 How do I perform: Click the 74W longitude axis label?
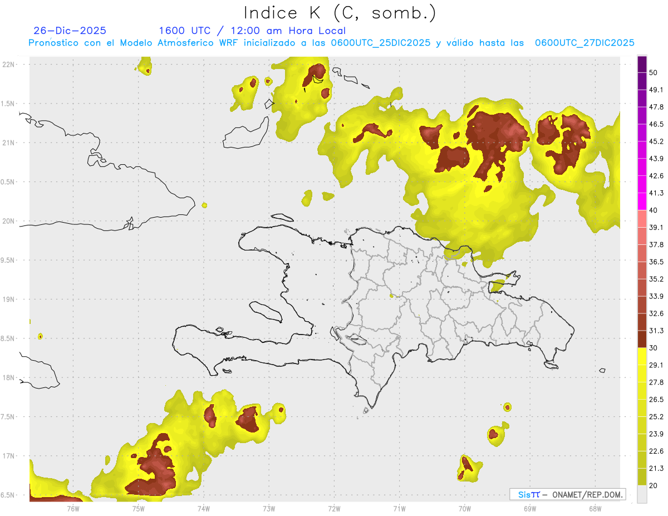203,508
